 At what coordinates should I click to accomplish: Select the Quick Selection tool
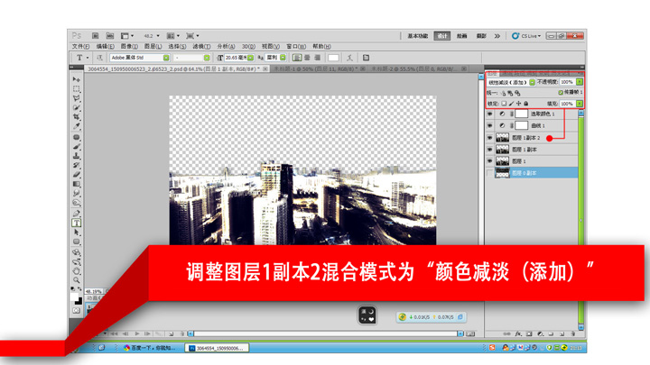[76, 107]
